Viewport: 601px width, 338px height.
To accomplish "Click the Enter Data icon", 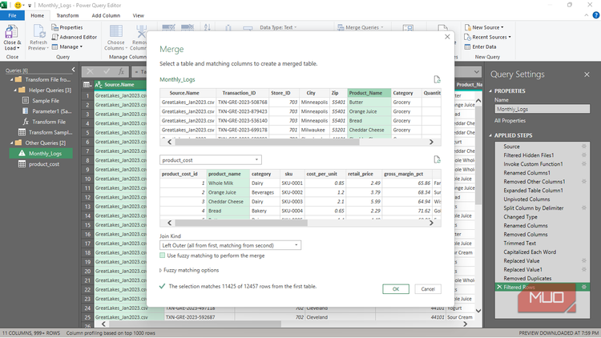I will point(467,46).
